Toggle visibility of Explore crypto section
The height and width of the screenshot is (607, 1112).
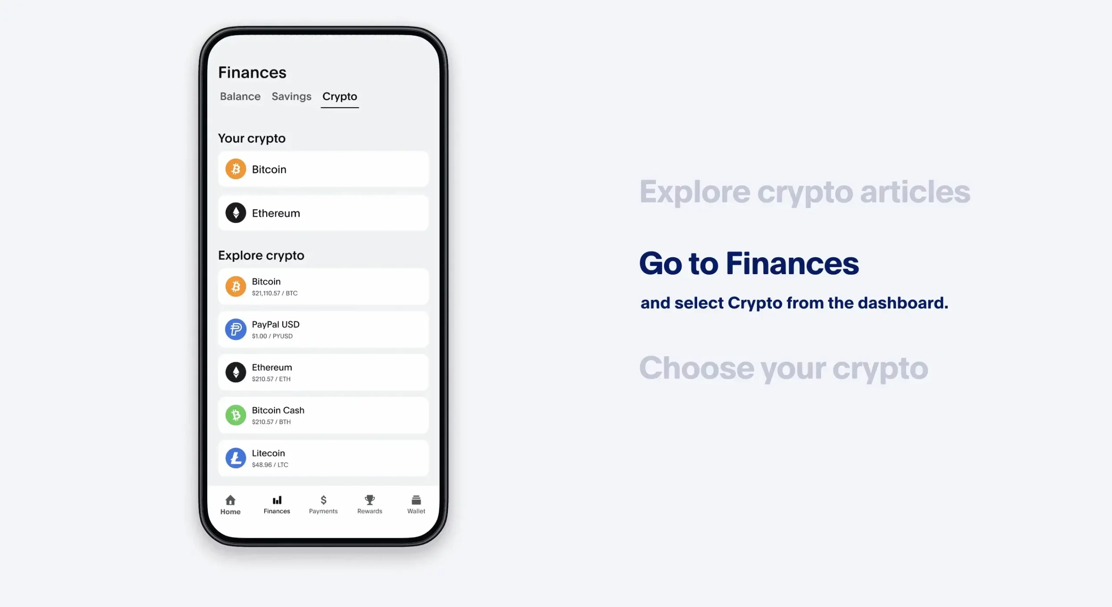click(x=261, y=255)
